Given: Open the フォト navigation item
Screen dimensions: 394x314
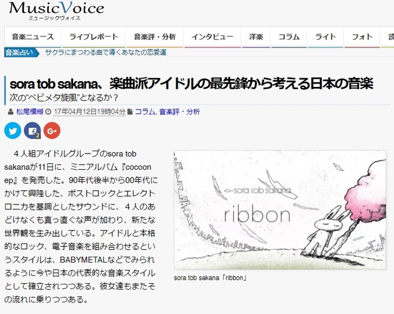Looking at the screenshot, I should pyautogui.click(x=362, y=37).
